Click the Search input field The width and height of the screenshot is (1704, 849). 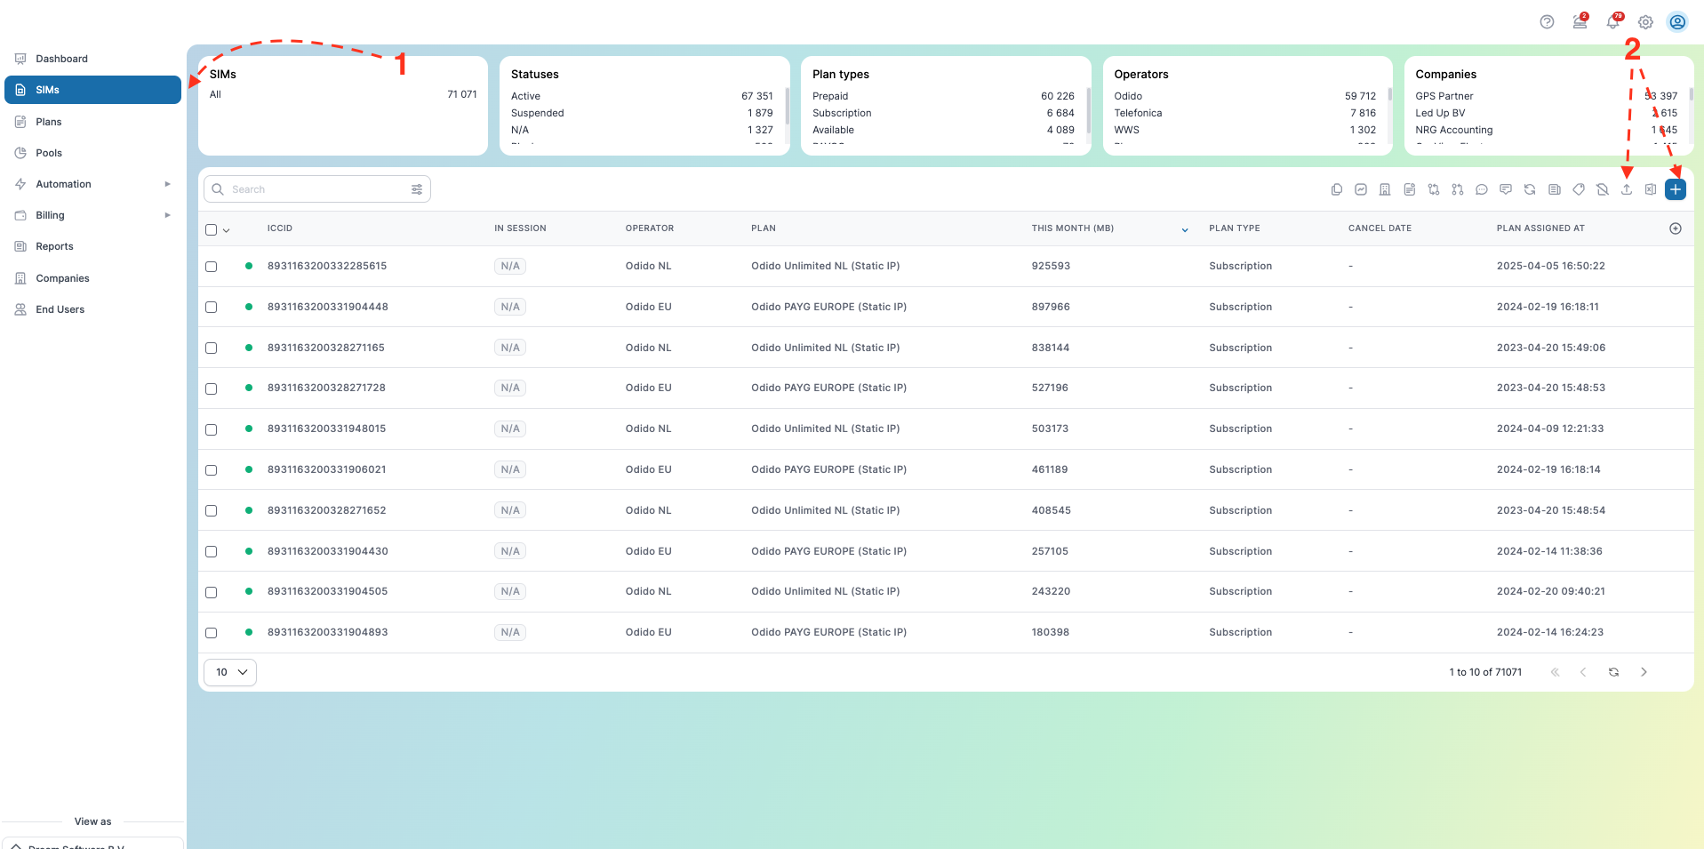pyautogui.click(x=316, y=189)
